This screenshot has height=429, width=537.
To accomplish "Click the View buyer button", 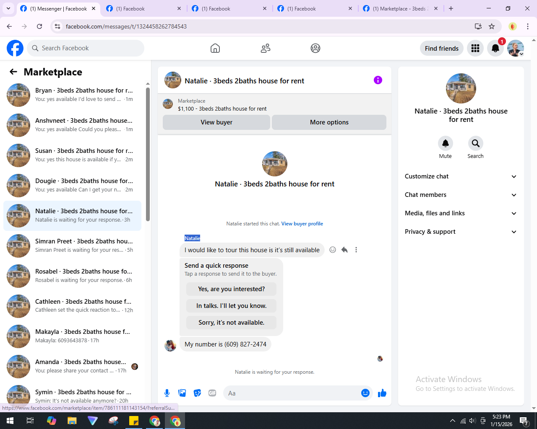I will point(216,122).
